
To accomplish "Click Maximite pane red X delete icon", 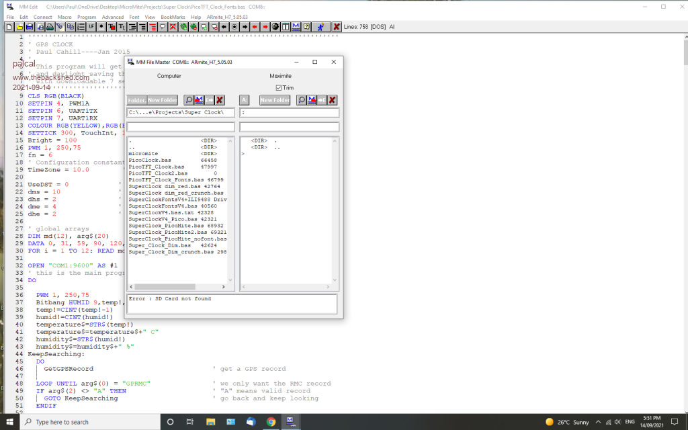I will point(332,100).
